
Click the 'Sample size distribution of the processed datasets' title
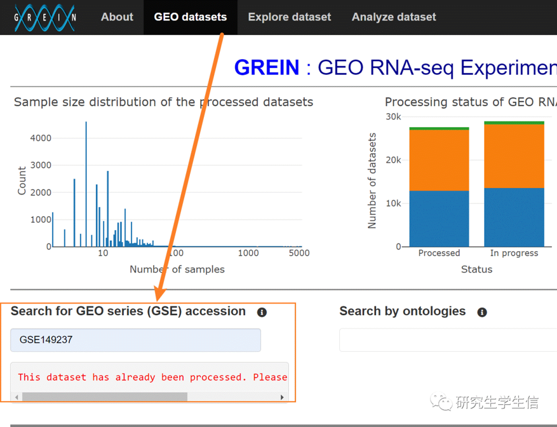click(x=163, y=102)
